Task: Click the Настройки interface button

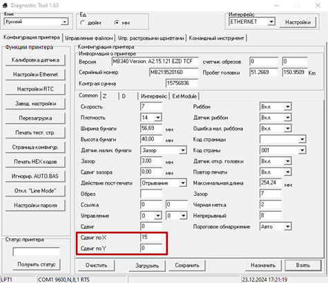Action: tap(298, 22)
